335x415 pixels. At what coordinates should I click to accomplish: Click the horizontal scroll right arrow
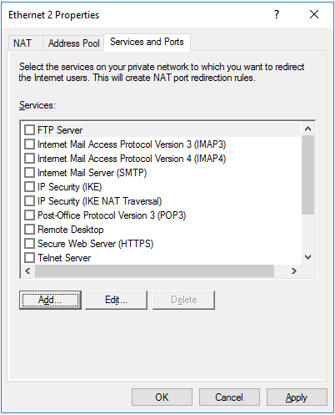click(293, 271)
